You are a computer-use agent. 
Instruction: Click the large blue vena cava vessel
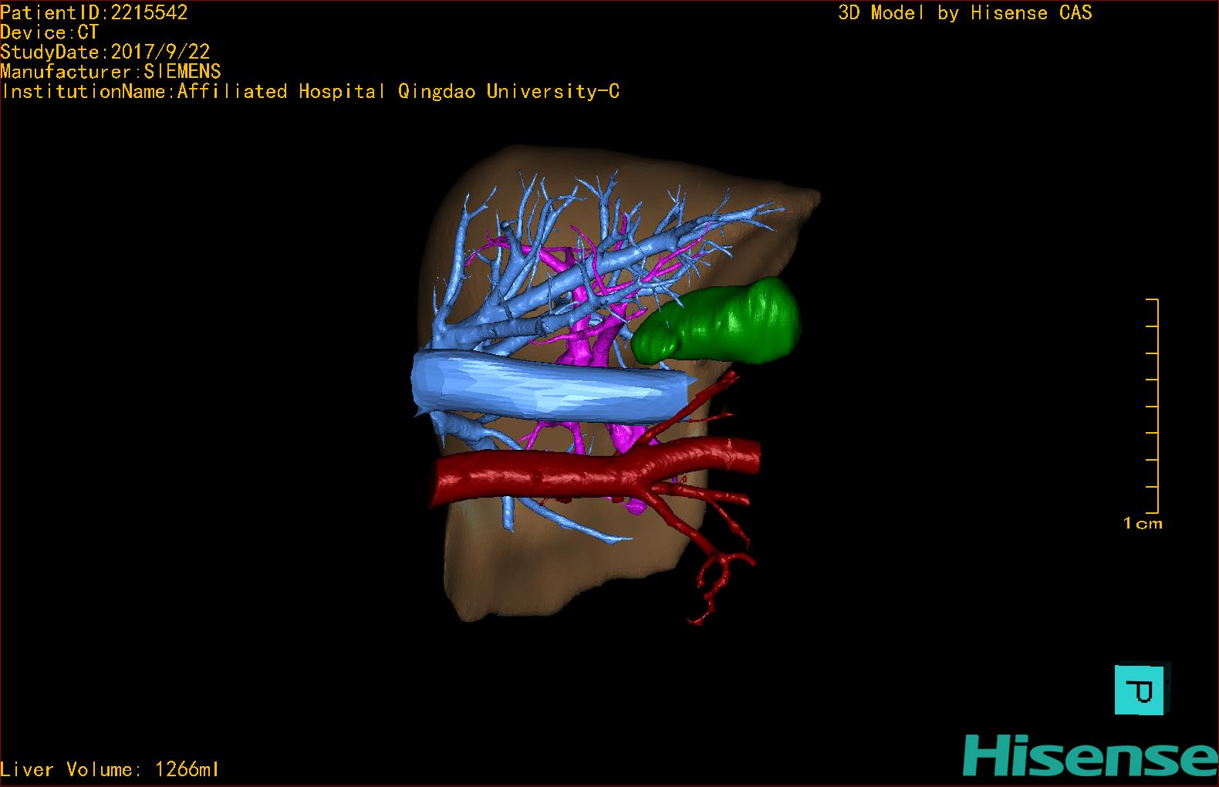(549, 387)
